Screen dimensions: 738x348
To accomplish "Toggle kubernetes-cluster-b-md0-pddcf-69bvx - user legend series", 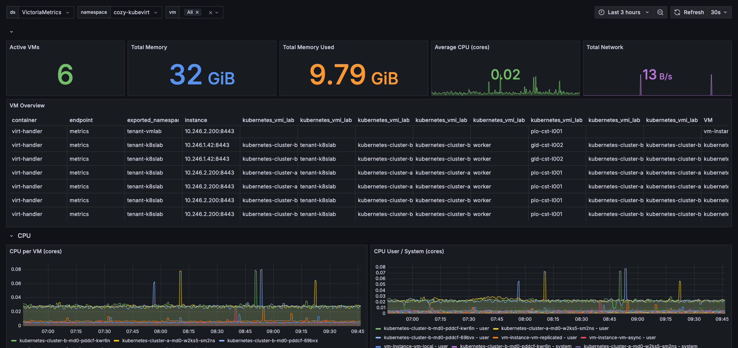I will click(436, 338).
